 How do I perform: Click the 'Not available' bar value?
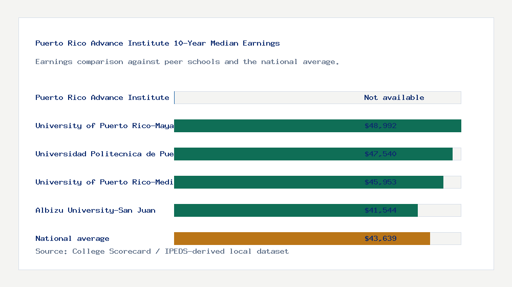coord(394,97)
